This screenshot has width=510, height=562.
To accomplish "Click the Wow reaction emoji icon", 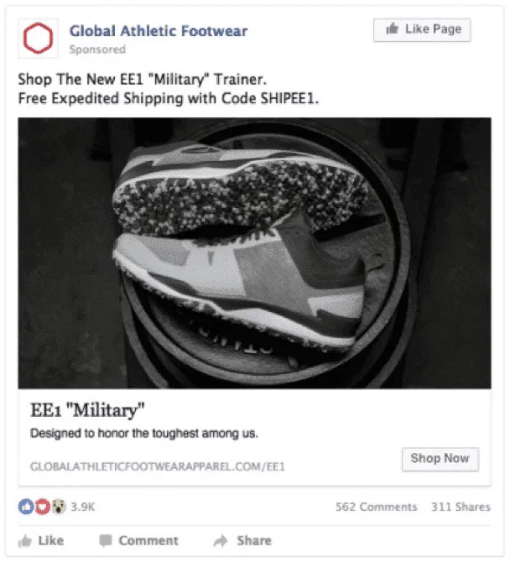I will coord(59,507).
